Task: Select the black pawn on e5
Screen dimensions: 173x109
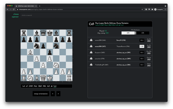Action: [x=50, y=52]
